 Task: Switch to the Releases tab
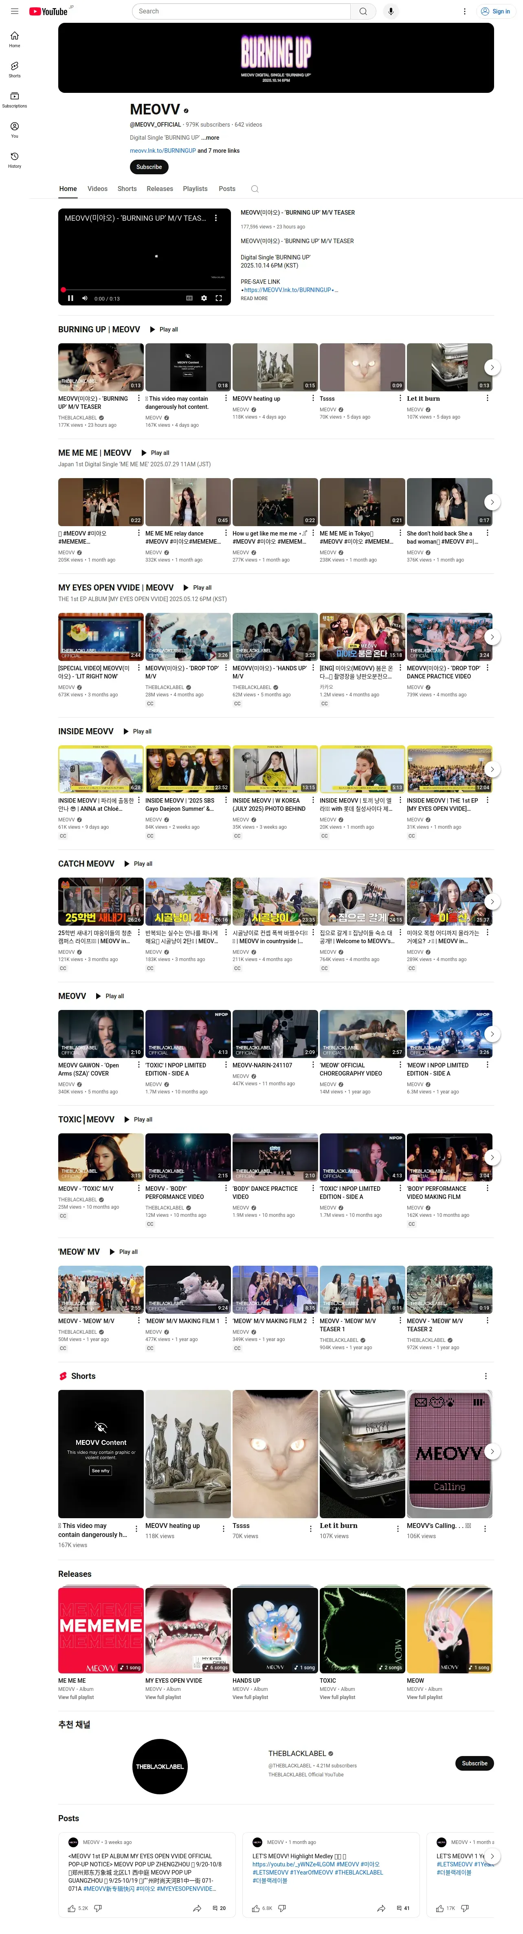pyautogui.click(x=159, y=189)
